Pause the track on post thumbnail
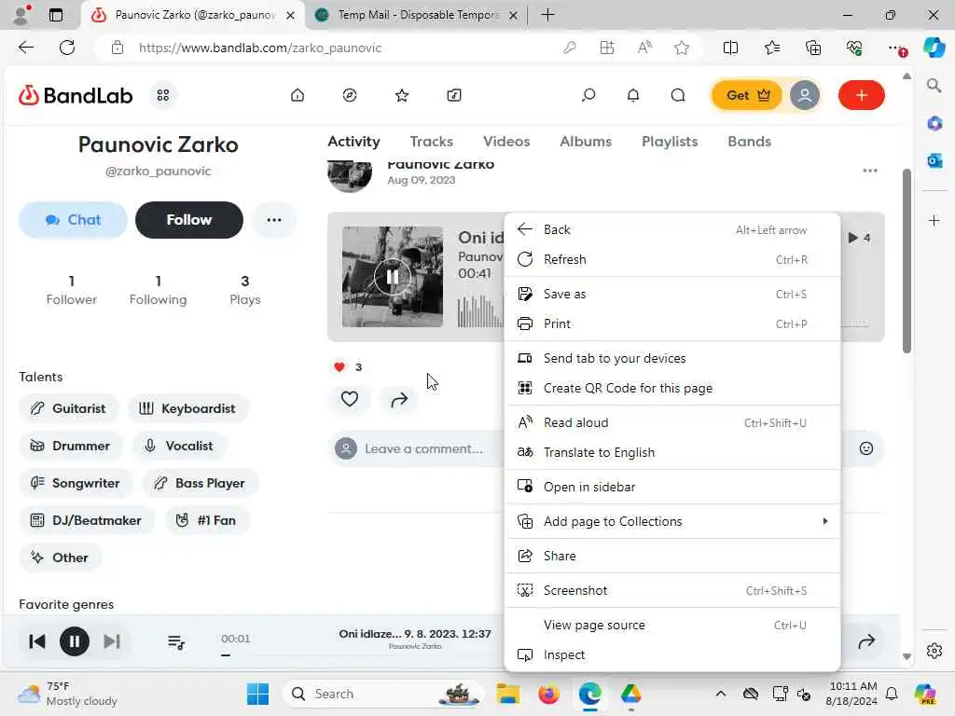955x716 pixels. pos(393,277)
